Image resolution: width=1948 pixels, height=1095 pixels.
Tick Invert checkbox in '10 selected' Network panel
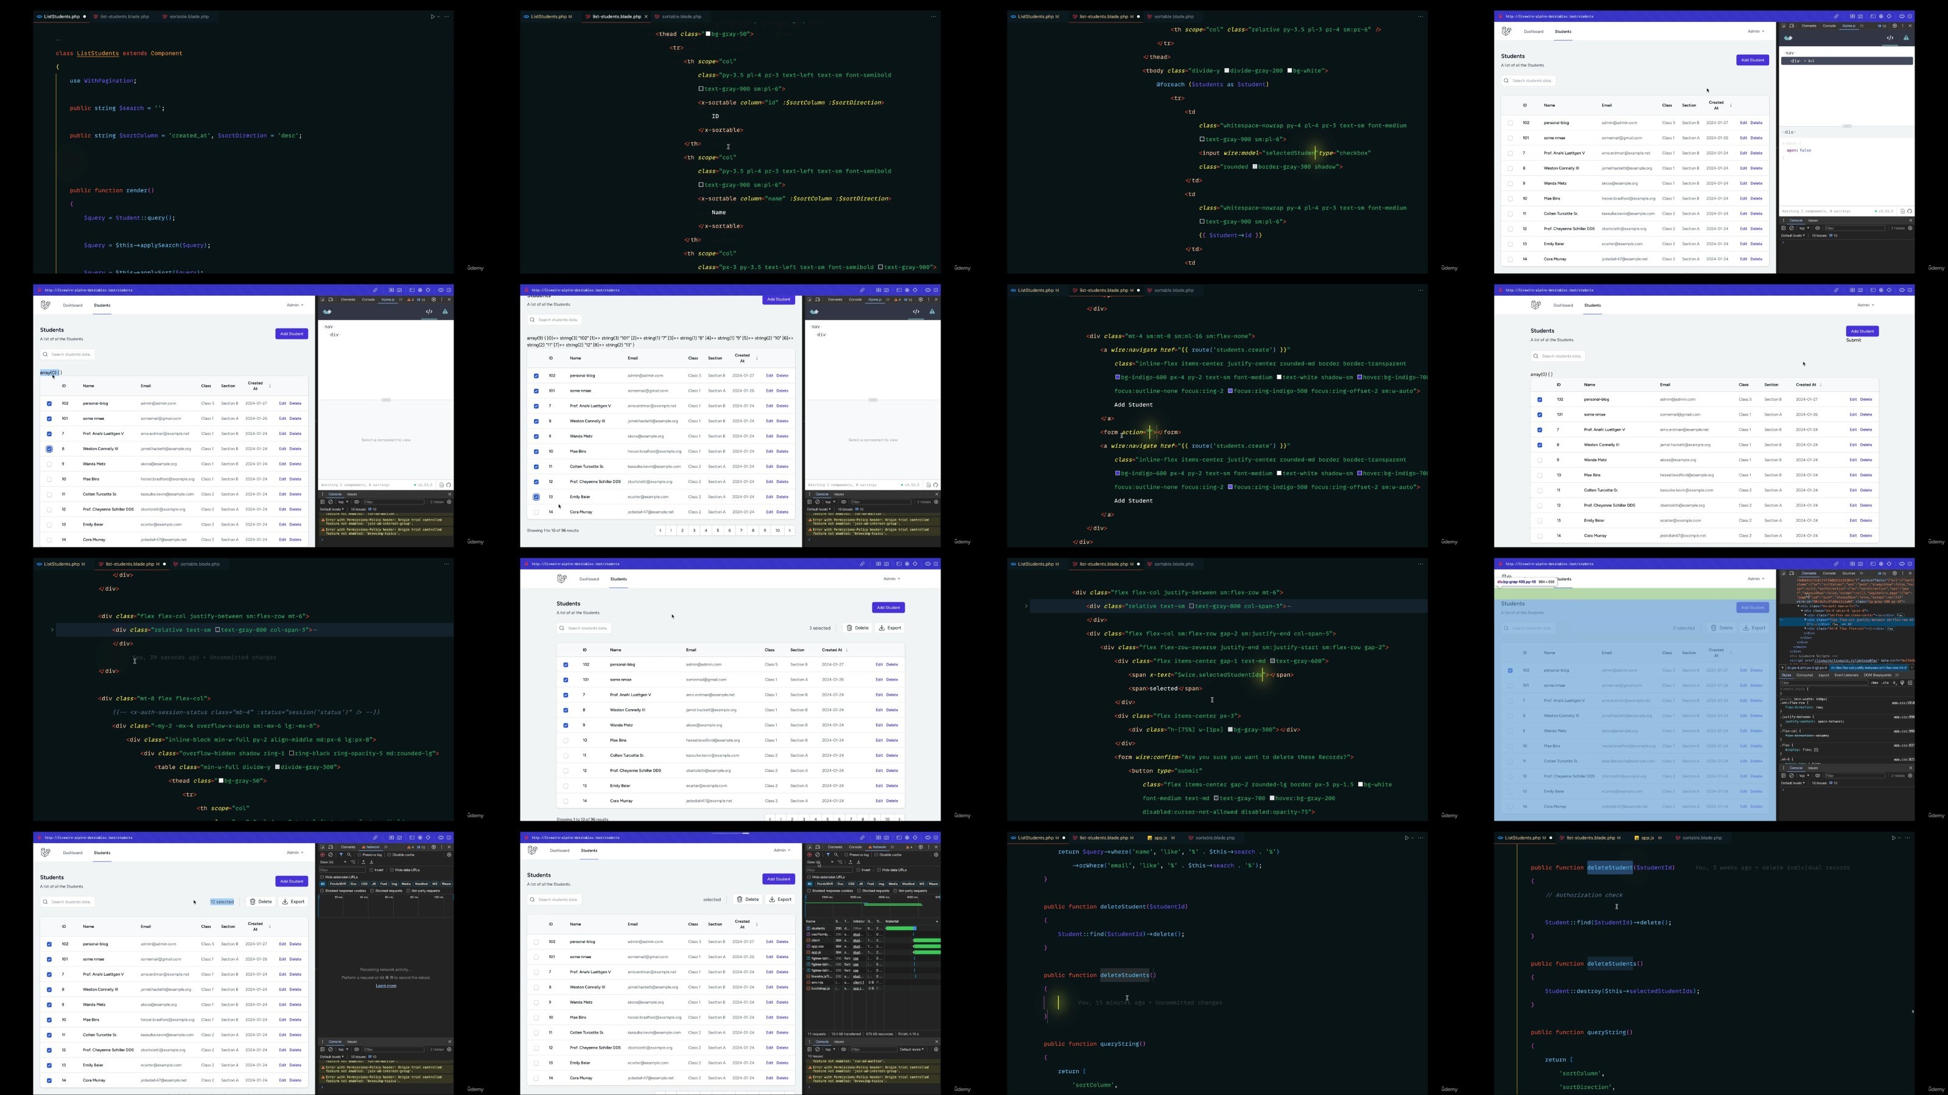pyautogui.click(x=372, y=870)
